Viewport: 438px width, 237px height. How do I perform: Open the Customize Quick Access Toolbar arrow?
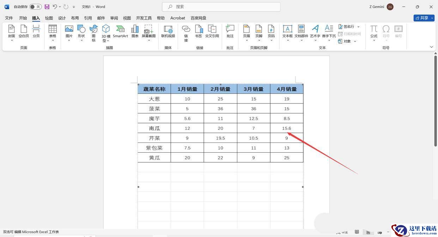point(74,7)
